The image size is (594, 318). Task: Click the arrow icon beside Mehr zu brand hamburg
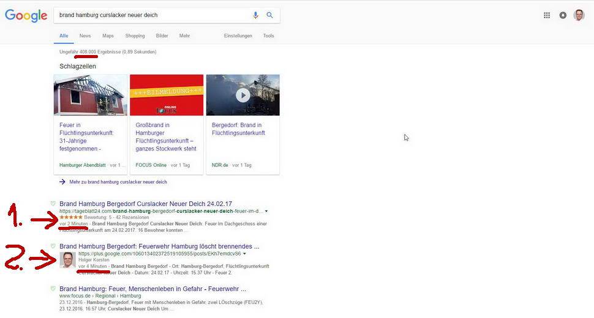(x=62, y=182)
